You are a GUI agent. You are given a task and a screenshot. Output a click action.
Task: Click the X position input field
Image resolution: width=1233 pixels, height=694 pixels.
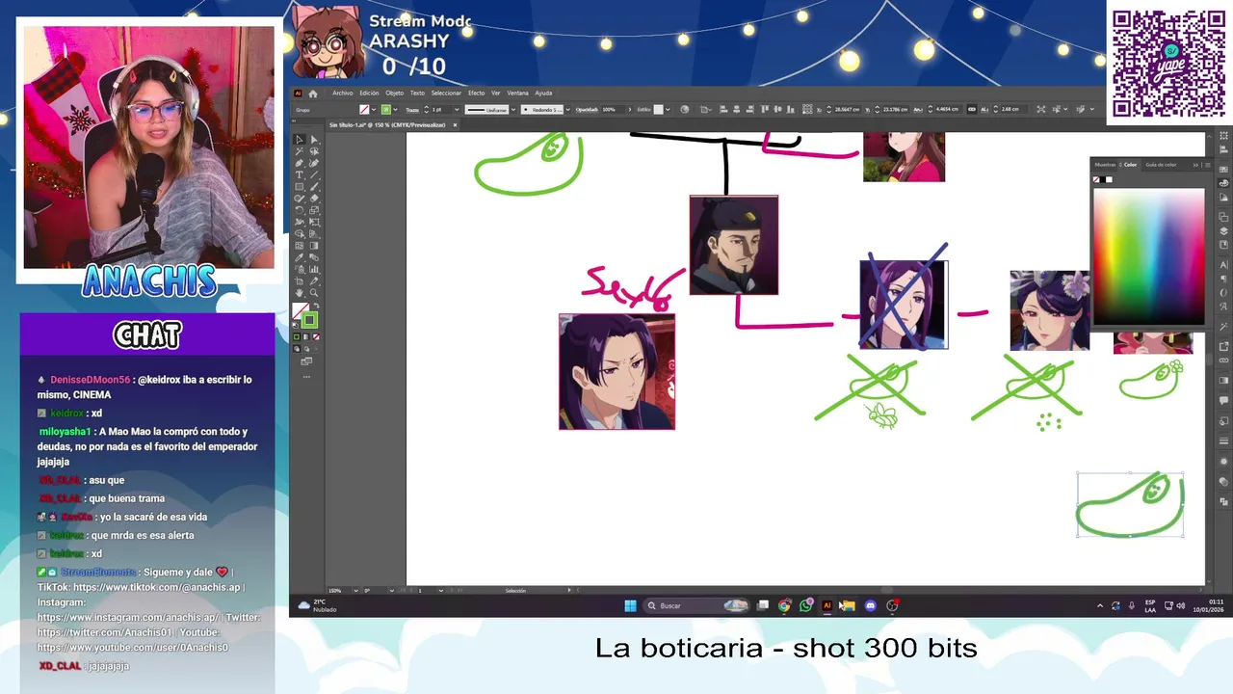click(848, 109)
